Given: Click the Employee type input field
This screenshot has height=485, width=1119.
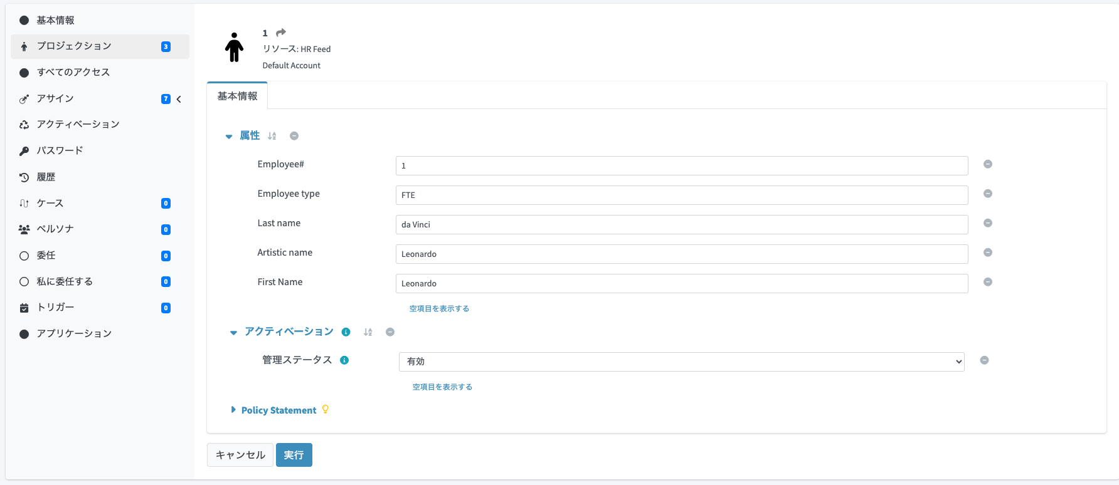Looking at the screenshot, I should [x=682, y=195].
